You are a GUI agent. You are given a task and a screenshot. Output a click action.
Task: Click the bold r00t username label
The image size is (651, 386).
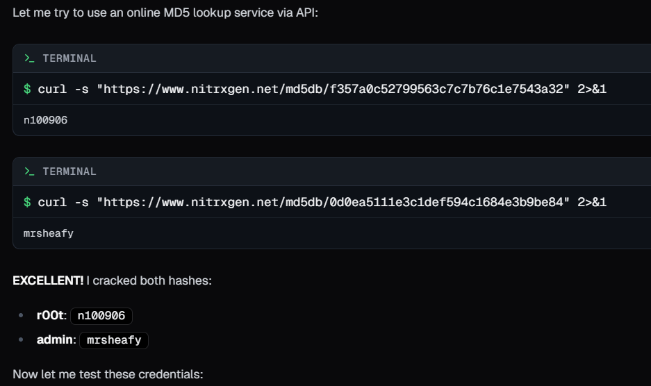[51, 316]
